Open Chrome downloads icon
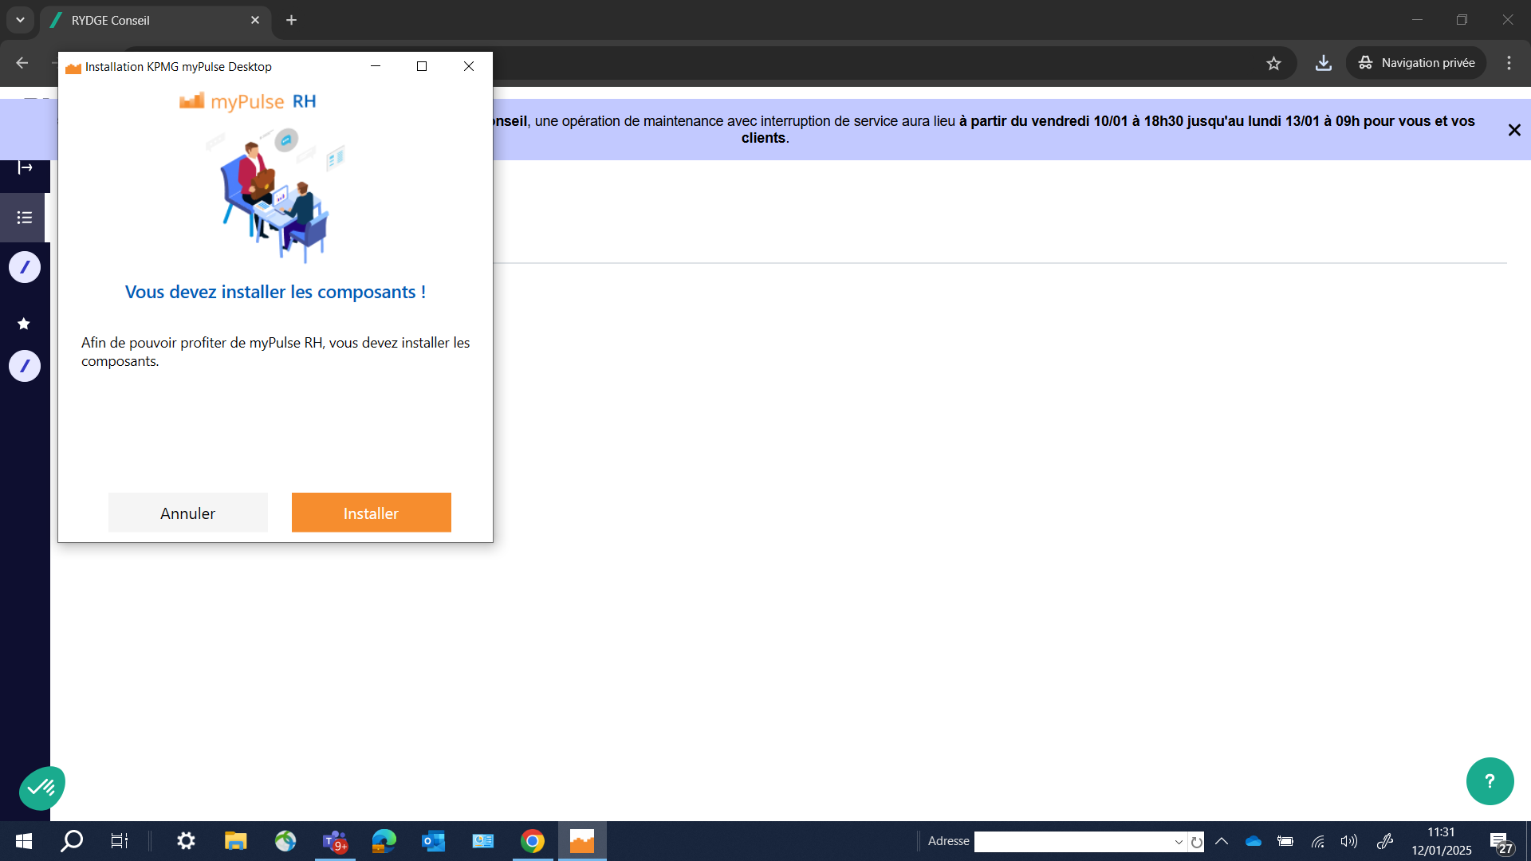 [1323, 63]
